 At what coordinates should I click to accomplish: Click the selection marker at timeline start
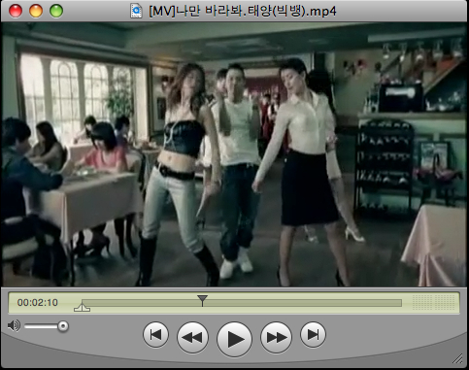[82, 307]
